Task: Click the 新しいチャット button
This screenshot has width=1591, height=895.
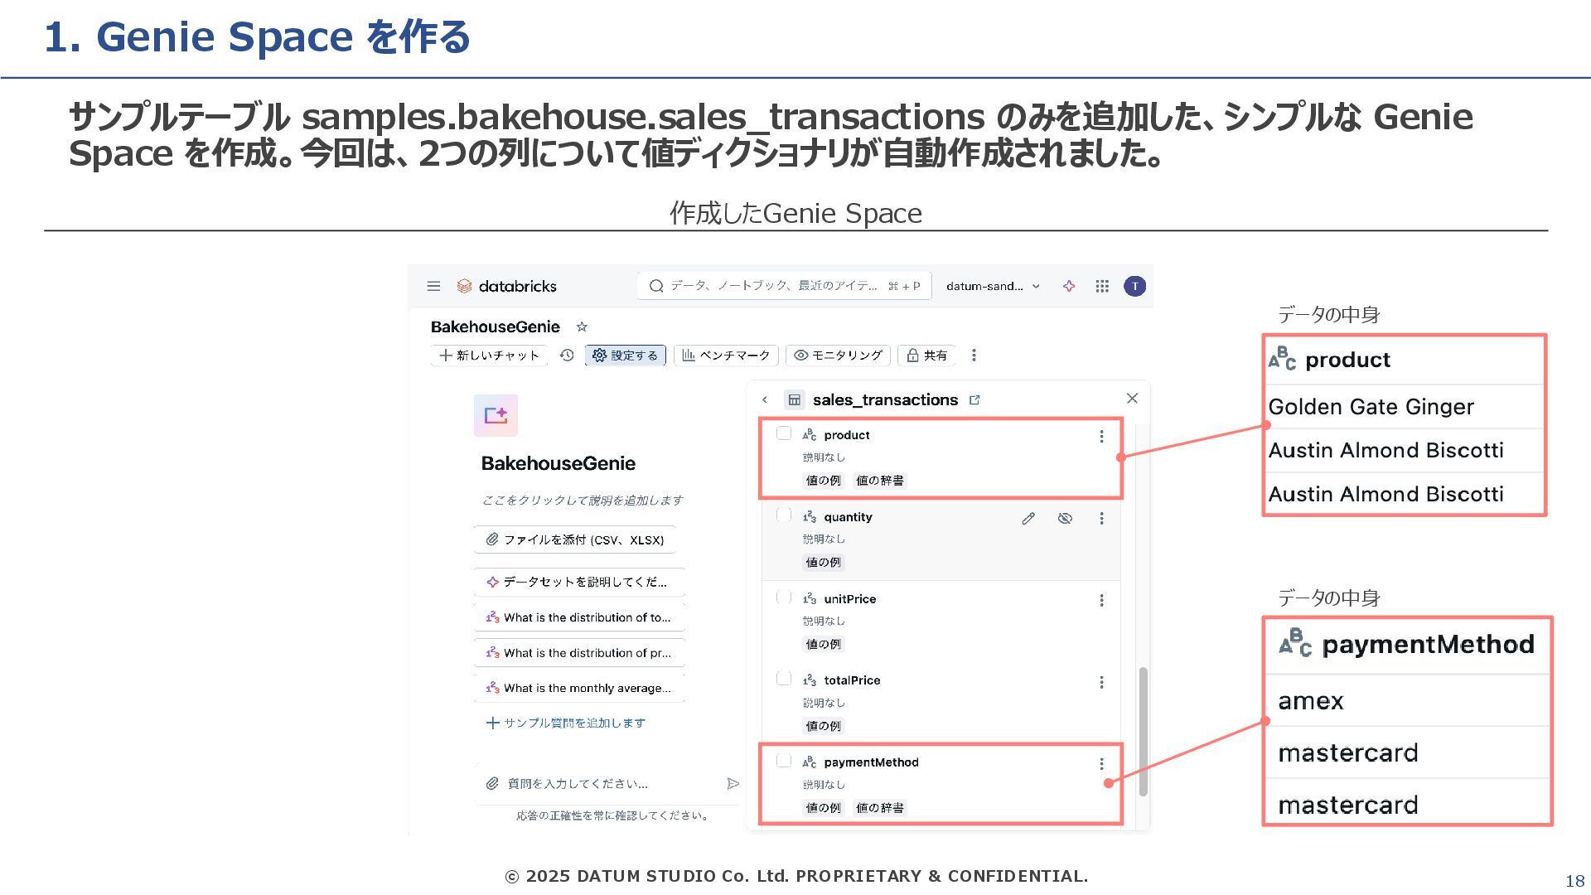Action: (x=489, y=356)
